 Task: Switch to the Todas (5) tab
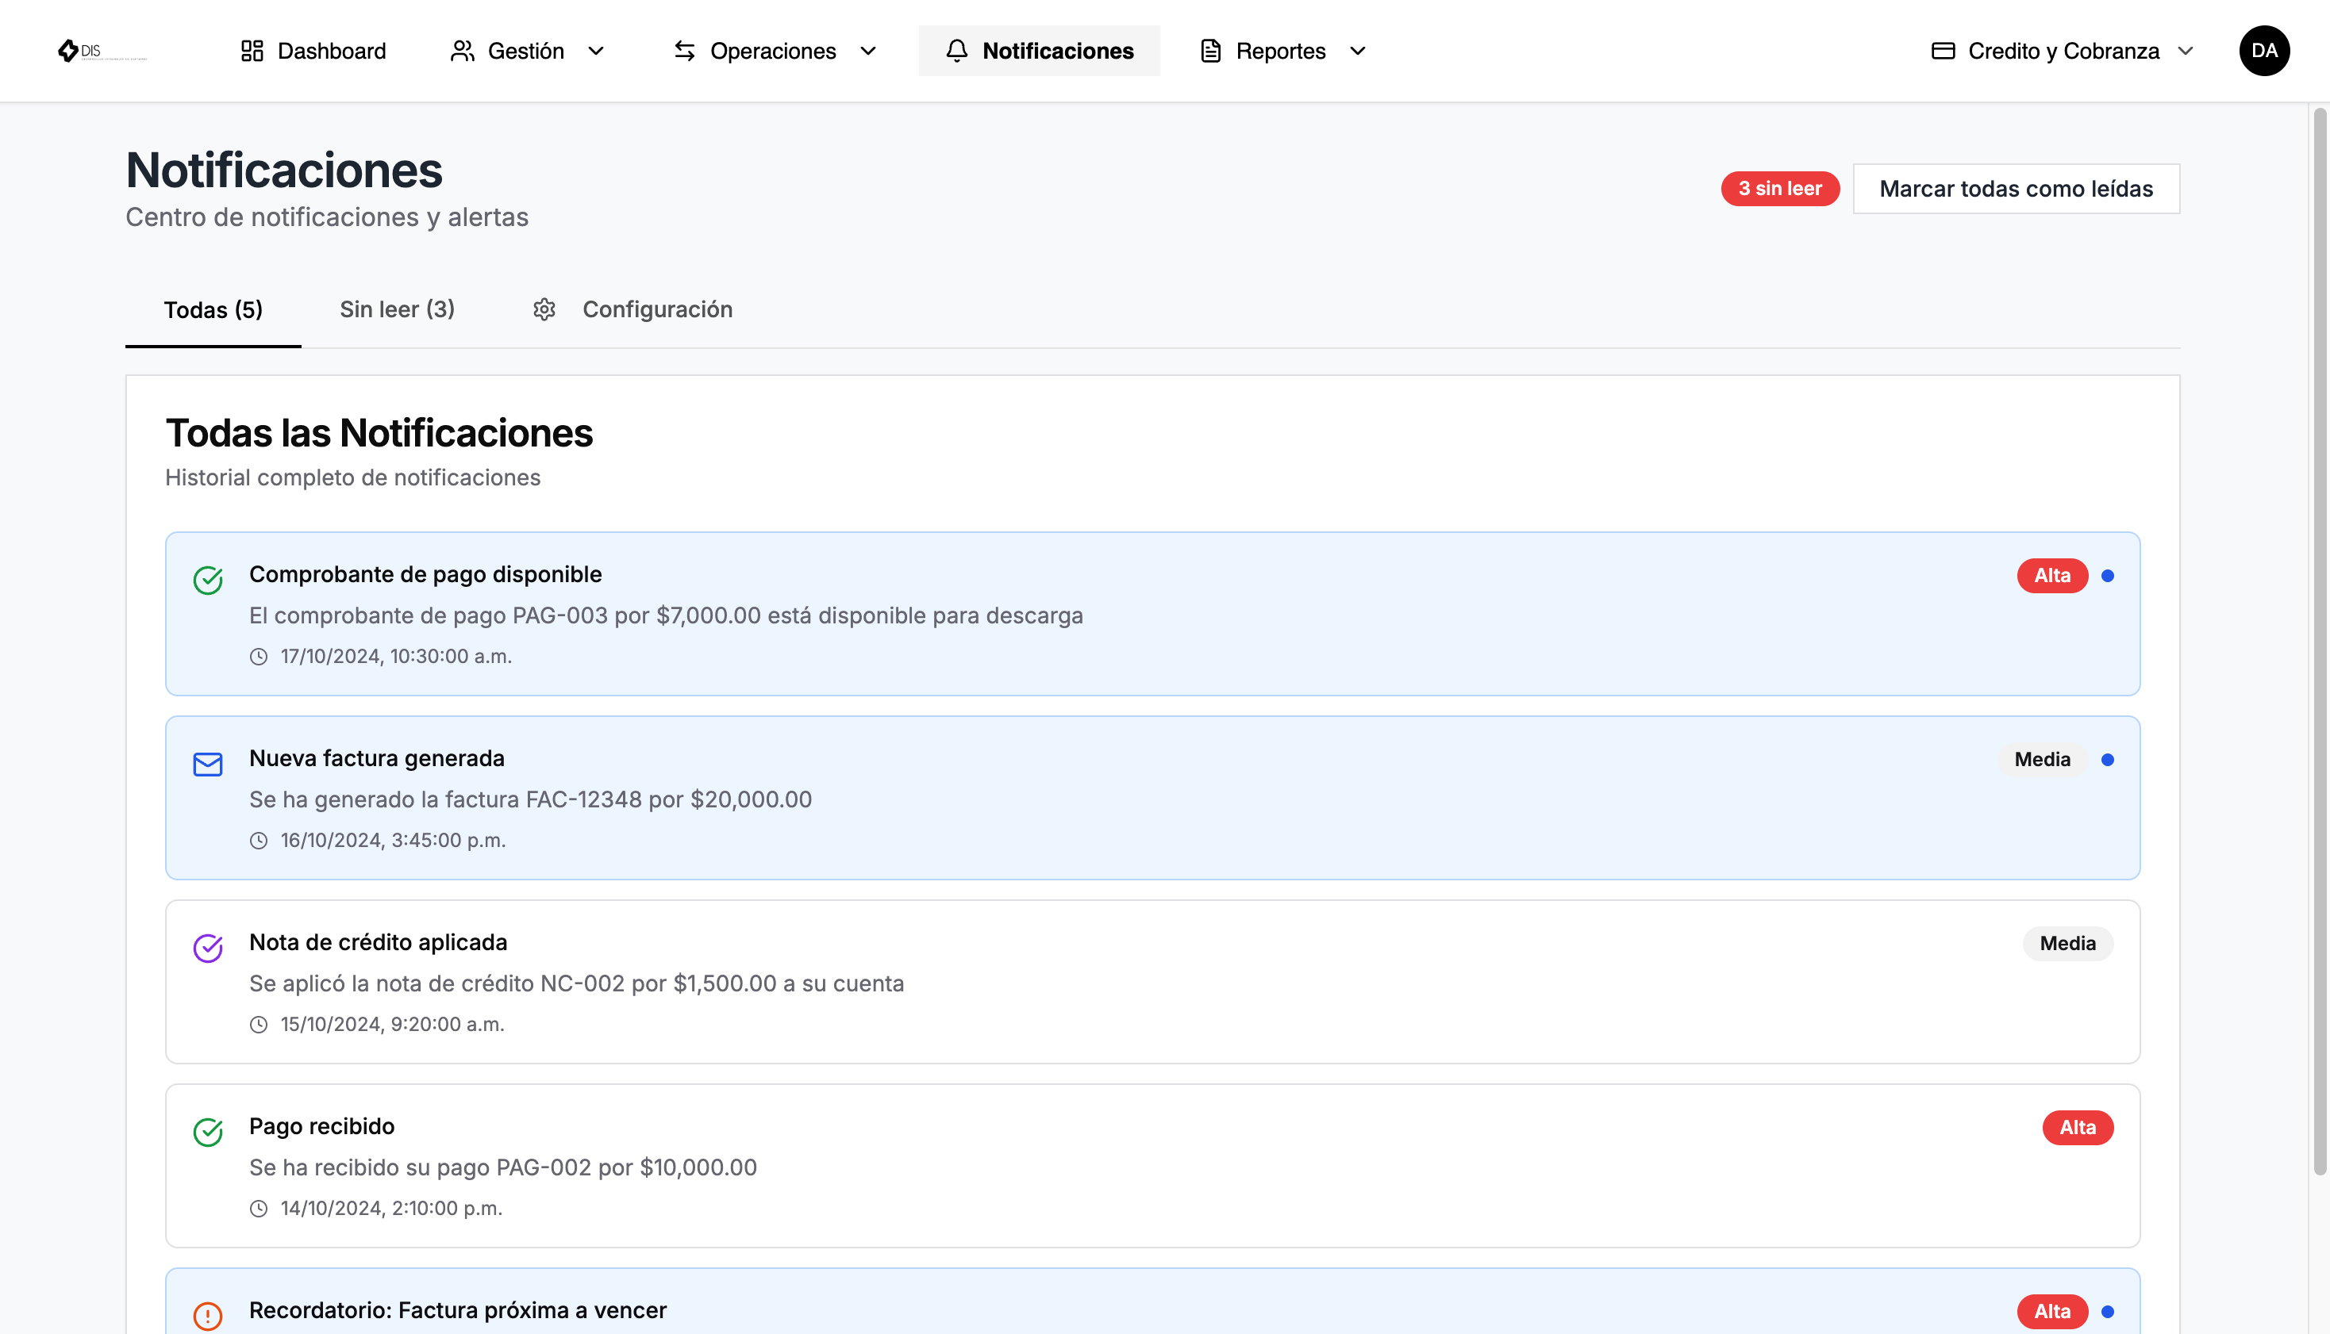[213, 309]
